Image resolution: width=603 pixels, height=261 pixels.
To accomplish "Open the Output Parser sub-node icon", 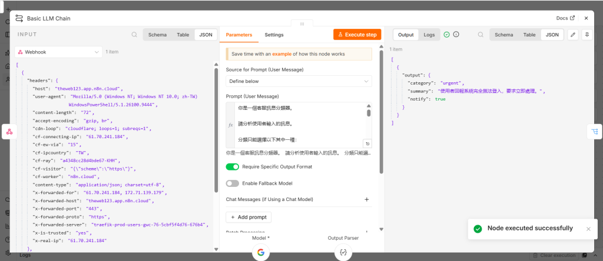I will (x=343, y=252).
